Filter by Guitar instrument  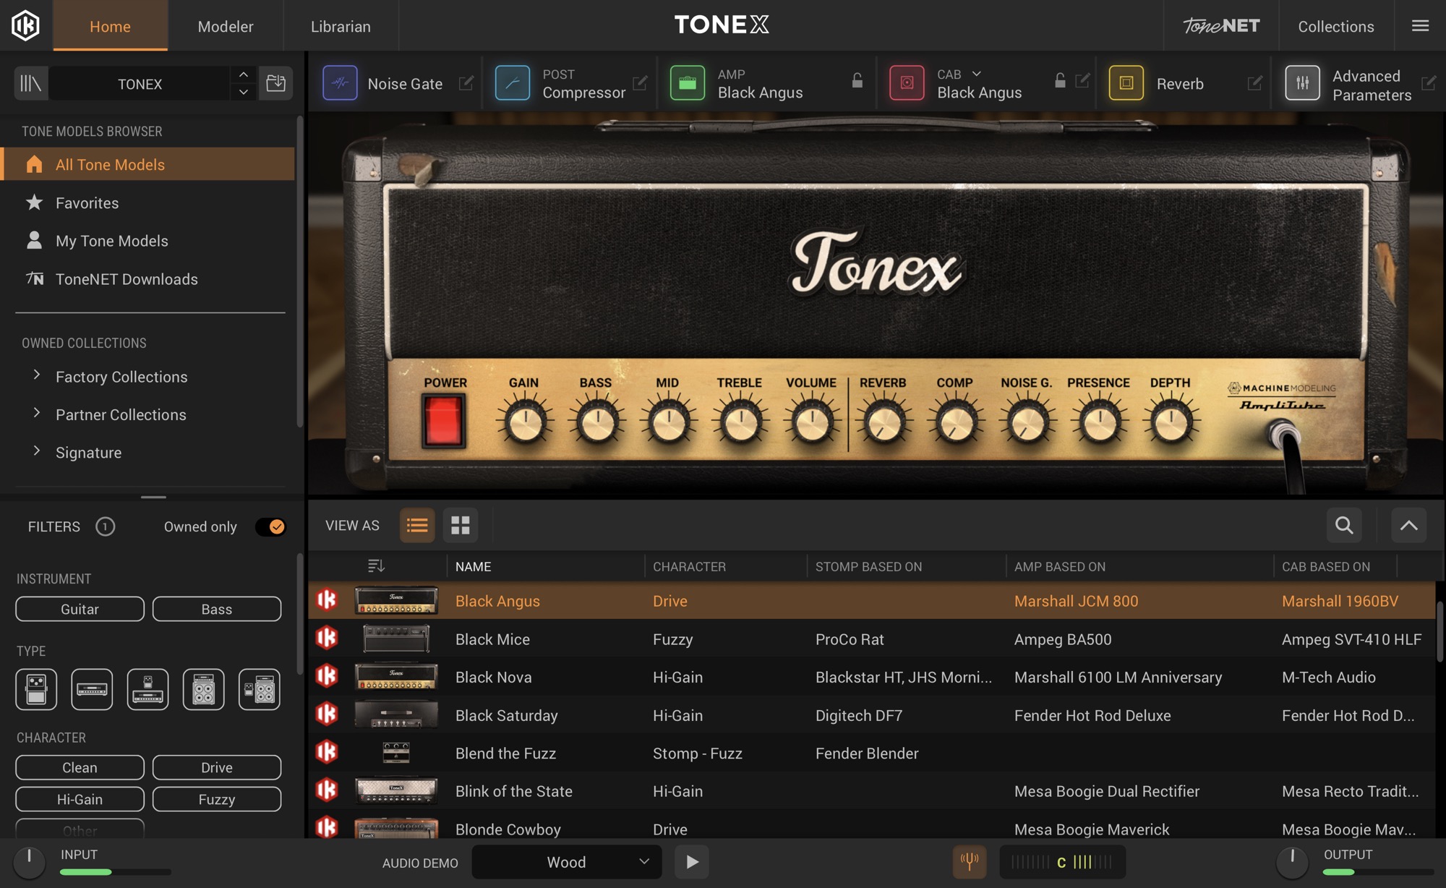(x=80, y=609)
